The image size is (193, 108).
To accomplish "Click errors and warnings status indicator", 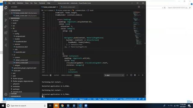I will [x=9, y=99].
